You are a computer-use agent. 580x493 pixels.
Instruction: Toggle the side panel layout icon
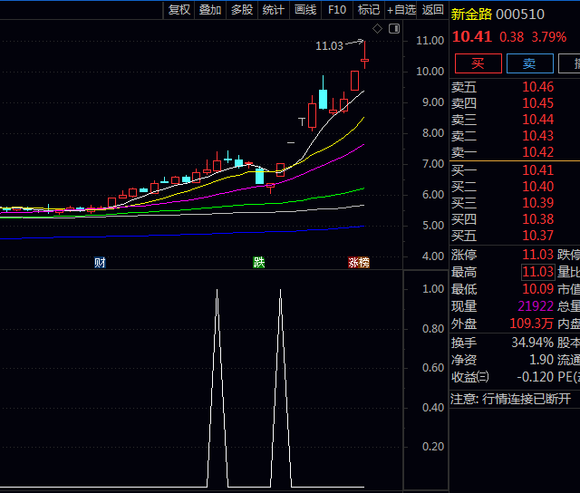(x=393, y=29)
